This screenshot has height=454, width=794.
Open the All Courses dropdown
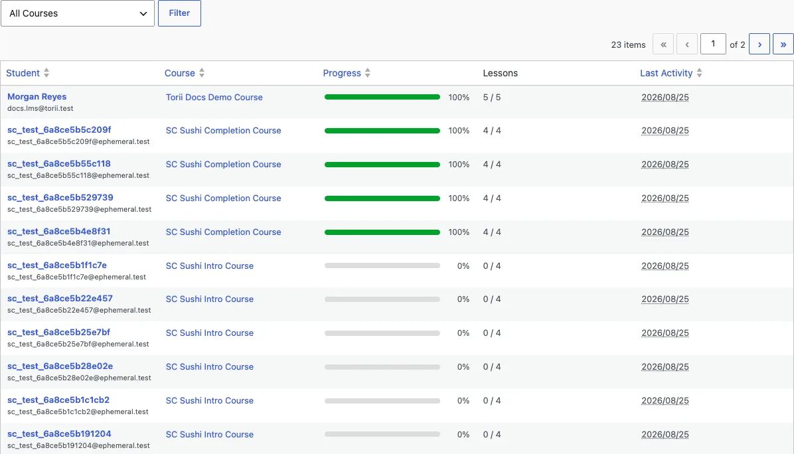tap(78, 13)
